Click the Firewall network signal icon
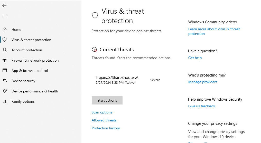 point(5,60)
